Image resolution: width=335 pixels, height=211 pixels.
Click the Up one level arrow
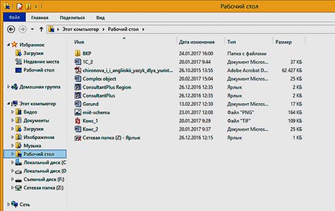click(x=41, y=29)
